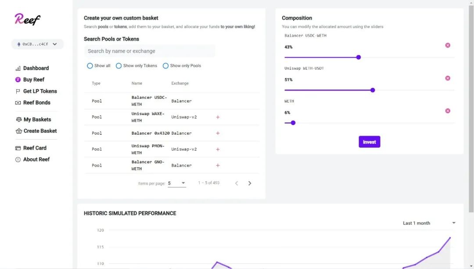
Task: Add Uniswap WAXE-WETH pool to basket
Action: (x=218, y=117)
